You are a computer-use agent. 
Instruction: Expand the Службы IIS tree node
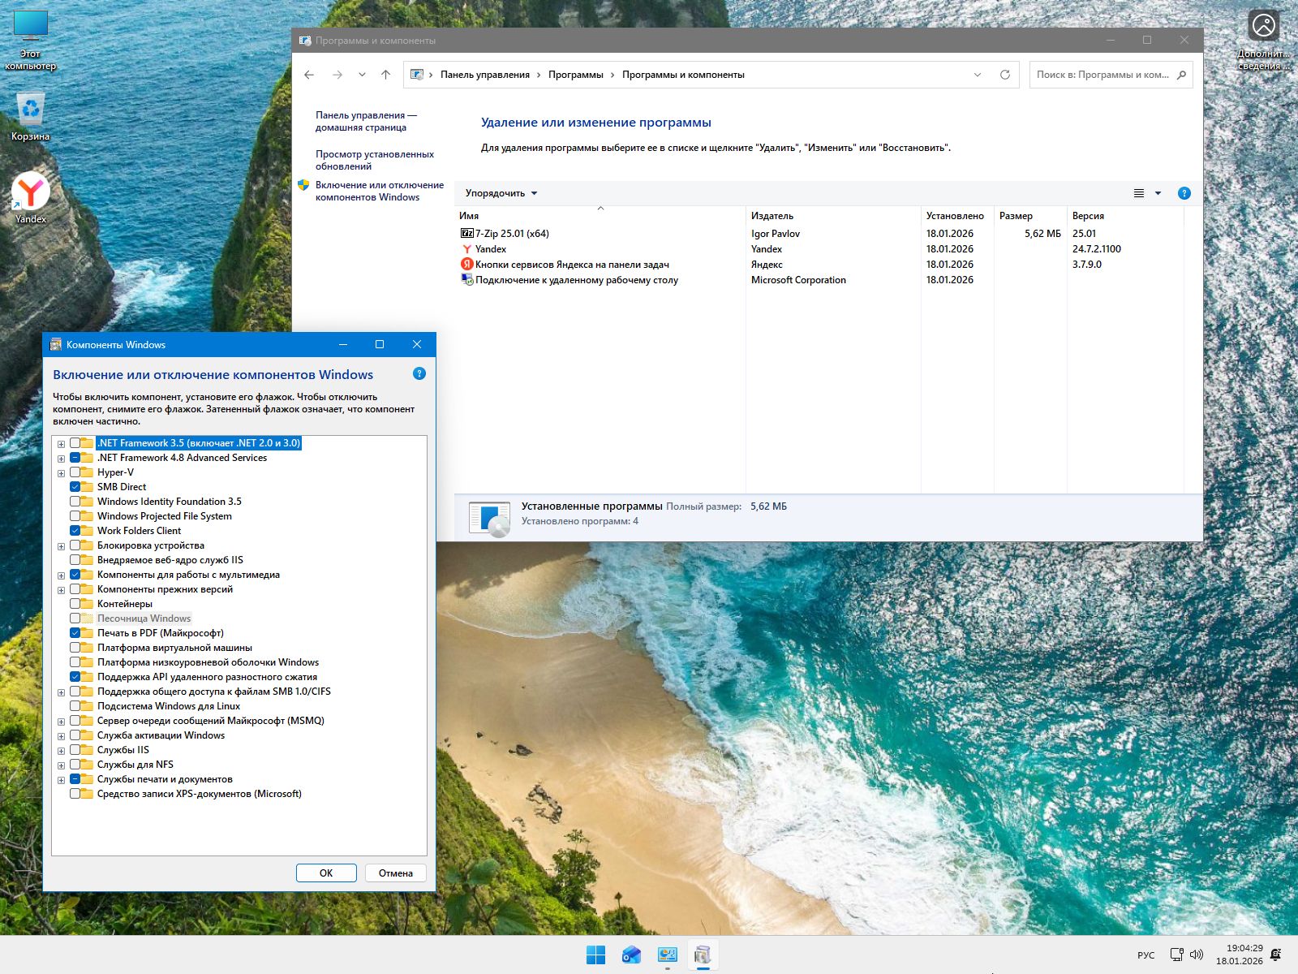[61, 751]
